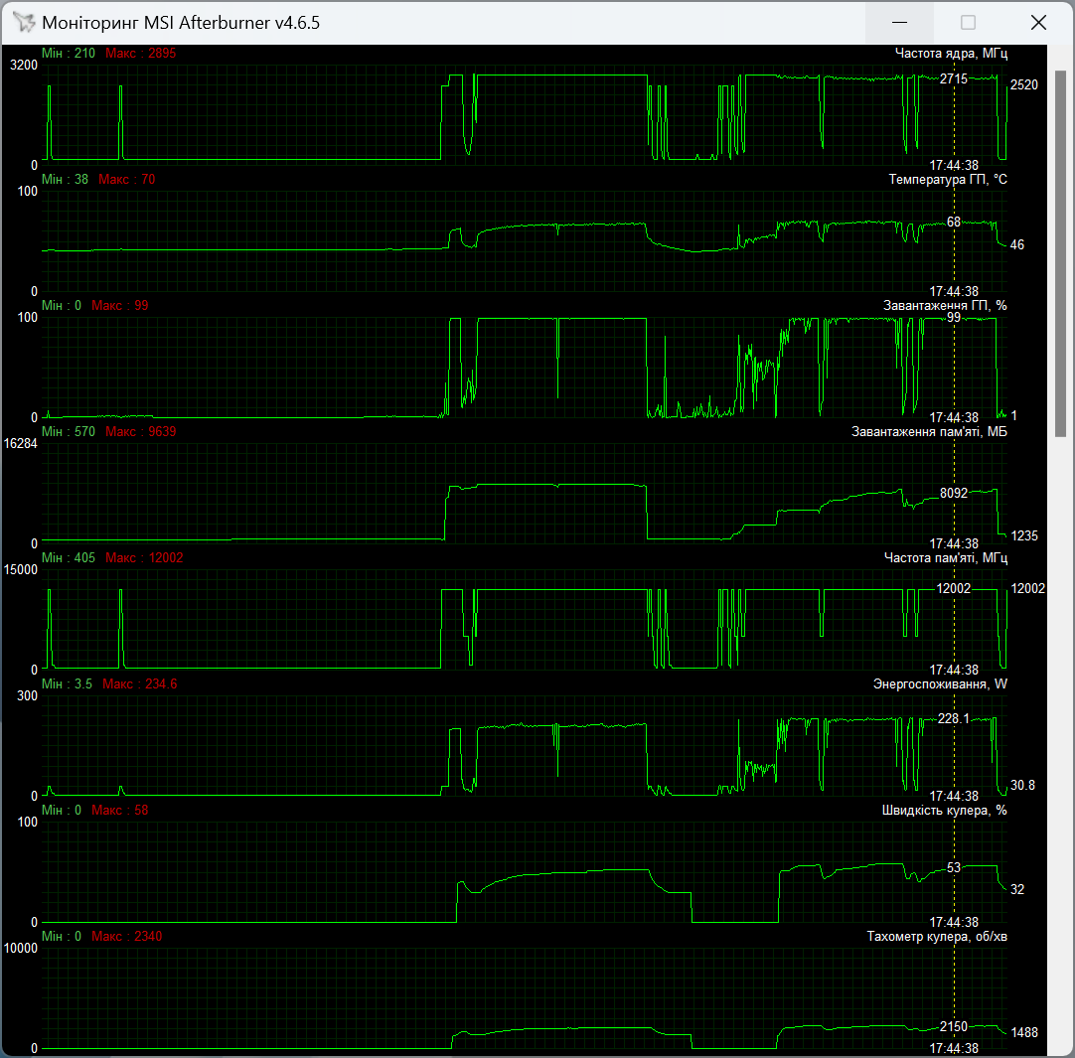Close the Afterburner monitoring window
This screenshot has height=1058, width=1075.
click(x=1038, y=23)
